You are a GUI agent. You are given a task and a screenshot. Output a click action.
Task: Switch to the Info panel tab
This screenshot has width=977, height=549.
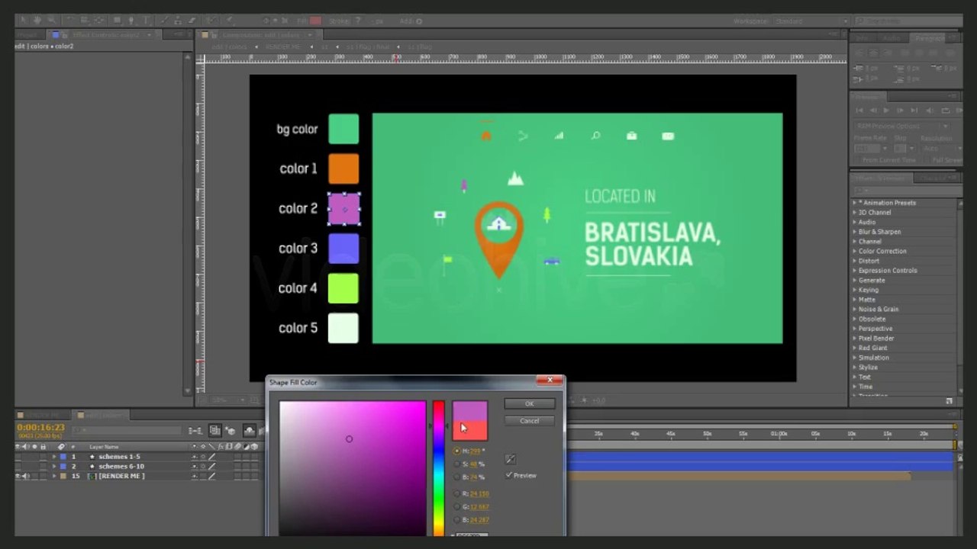pos(863,37)
